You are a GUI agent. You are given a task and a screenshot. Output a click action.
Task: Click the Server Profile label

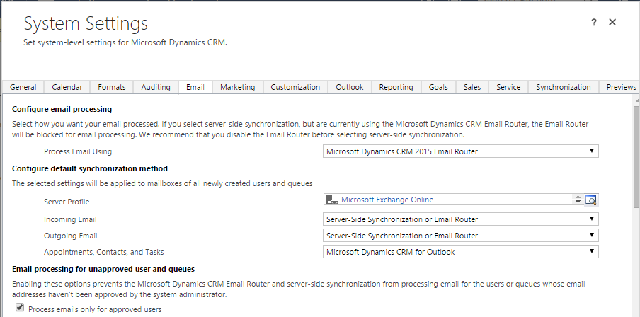pyautogui.click(x=67, y=202)
